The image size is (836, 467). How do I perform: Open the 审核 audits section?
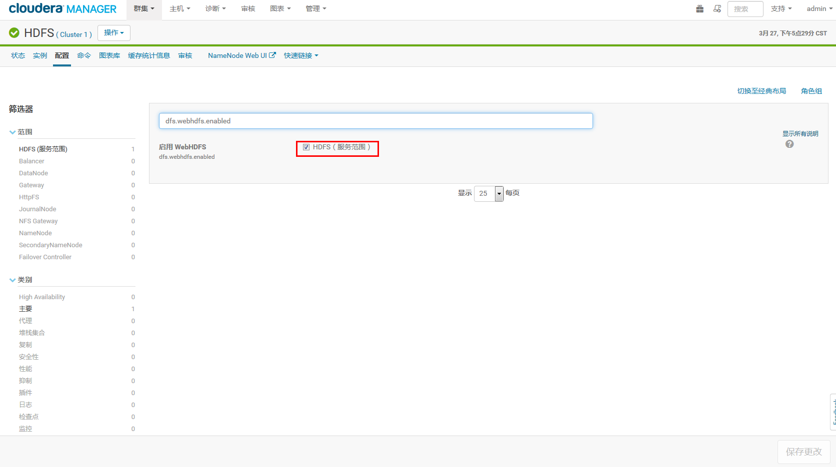[185, 55]
